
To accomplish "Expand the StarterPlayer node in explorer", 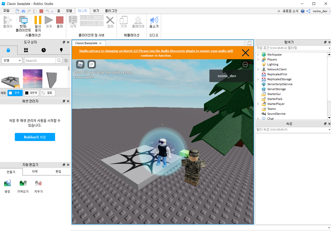I will (x=258, y=104).
